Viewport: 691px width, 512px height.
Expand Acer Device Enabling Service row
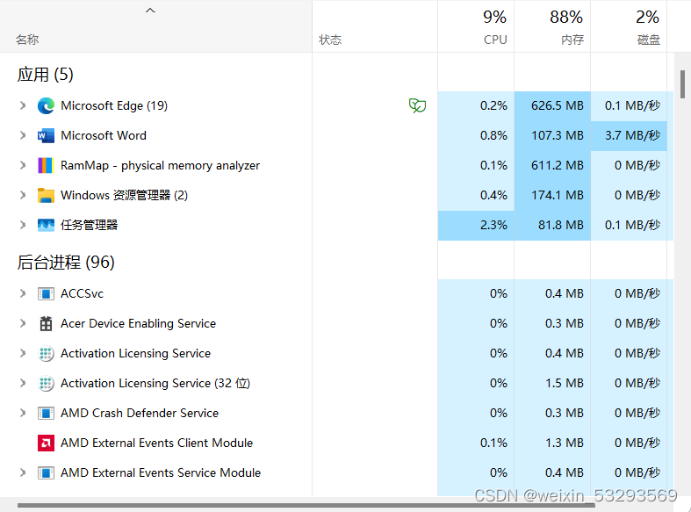pos(23,323)
